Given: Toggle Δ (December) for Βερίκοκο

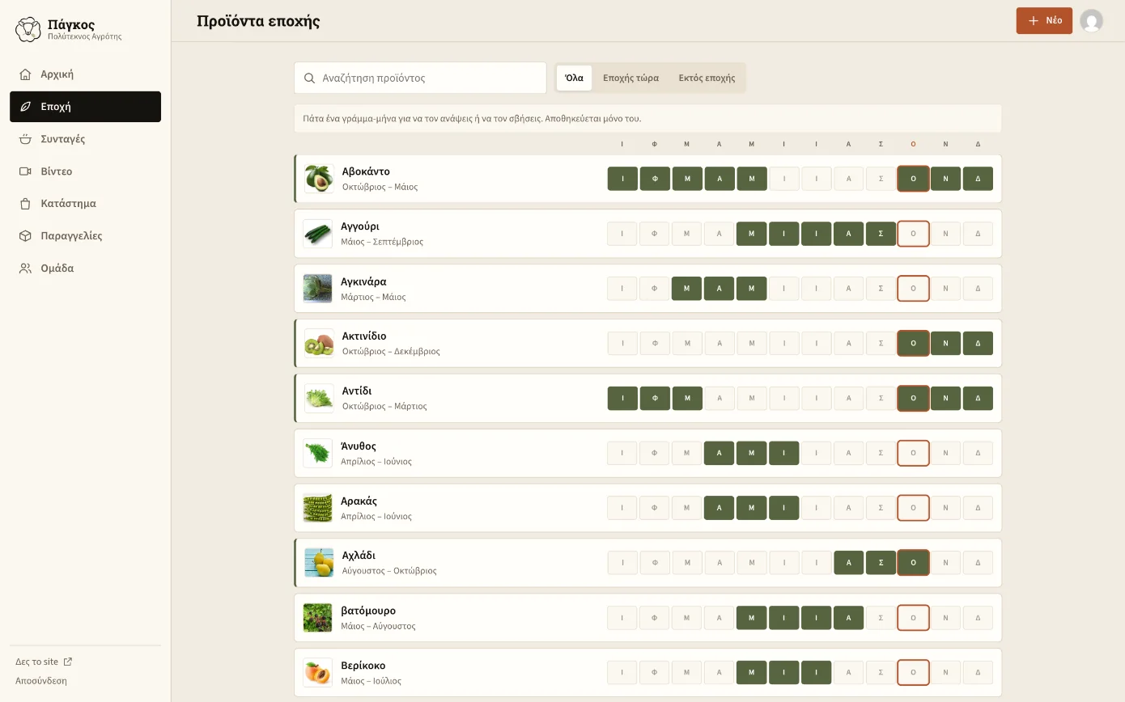Looking at the screenshot, I should (x=978, y=673).
